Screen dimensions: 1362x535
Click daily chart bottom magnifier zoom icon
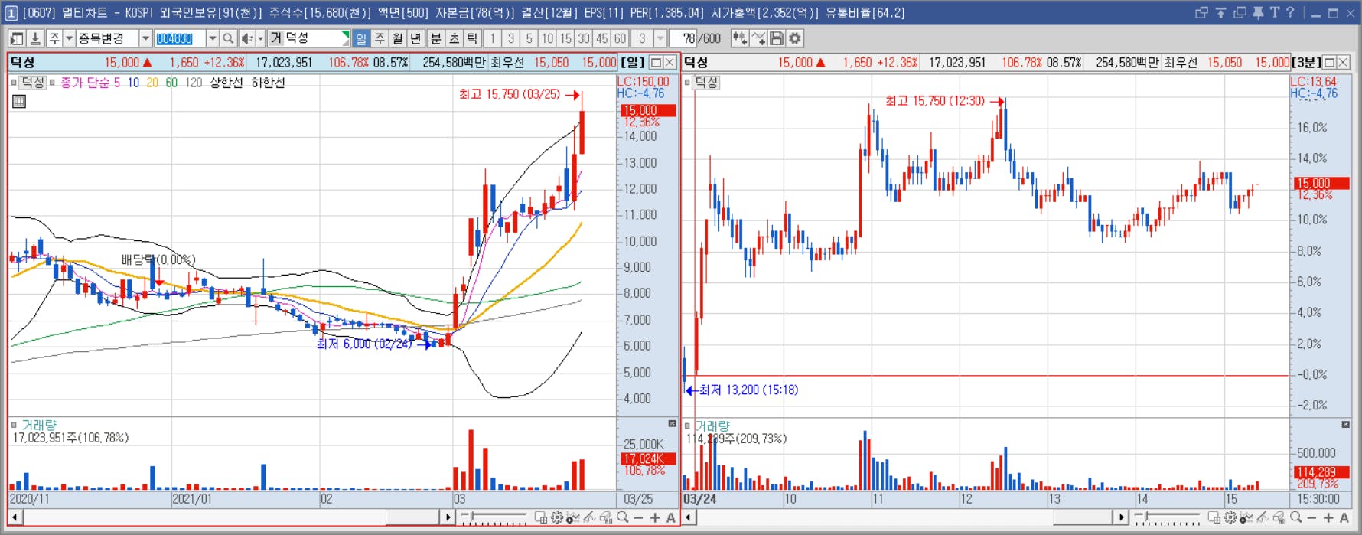pos(623,518)
